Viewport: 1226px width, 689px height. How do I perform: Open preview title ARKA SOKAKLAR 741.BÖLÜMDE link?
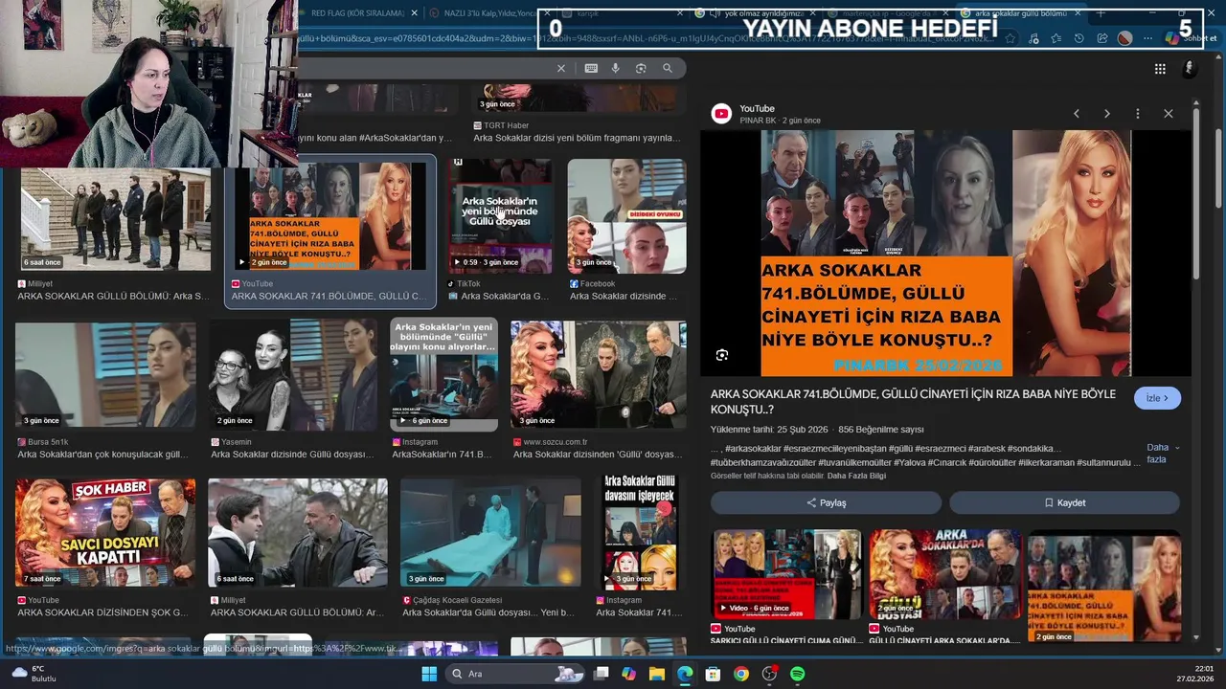913,401
